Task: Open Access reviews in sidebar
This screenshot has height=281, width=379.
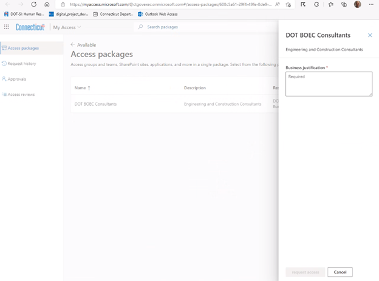Action: pyautogui.click(x=21, y=94)
